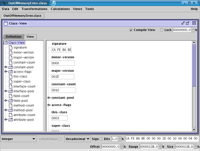Screen dimensions: 200x151
Task: Click the constant-count value field
Action: pyautogui.click(x=63, y=90)
